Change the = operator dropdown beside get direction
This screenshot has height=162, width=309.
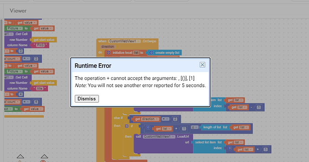tap(166, 119)
